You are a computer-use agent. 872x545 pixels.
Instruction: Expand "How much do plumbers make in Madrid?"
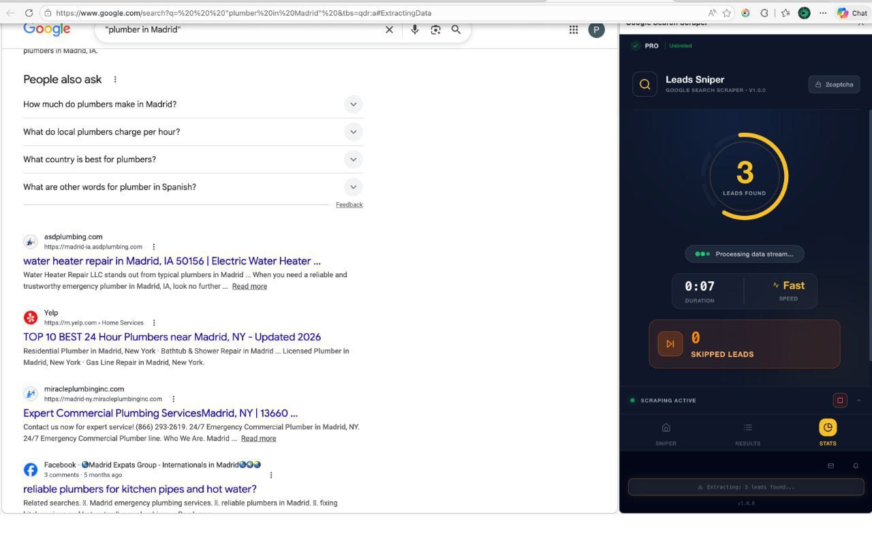coord(193,104)
